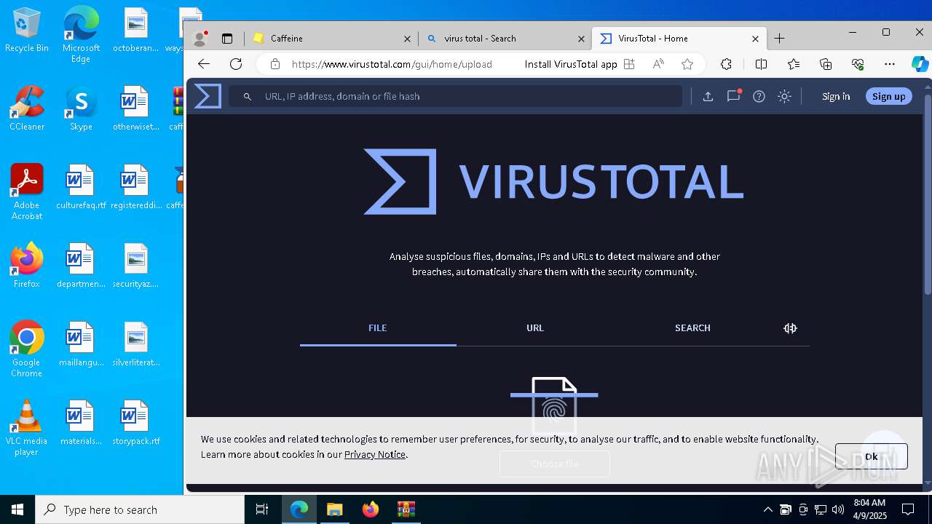Show hidden system tray icons chevron

(x=768, y=509)
